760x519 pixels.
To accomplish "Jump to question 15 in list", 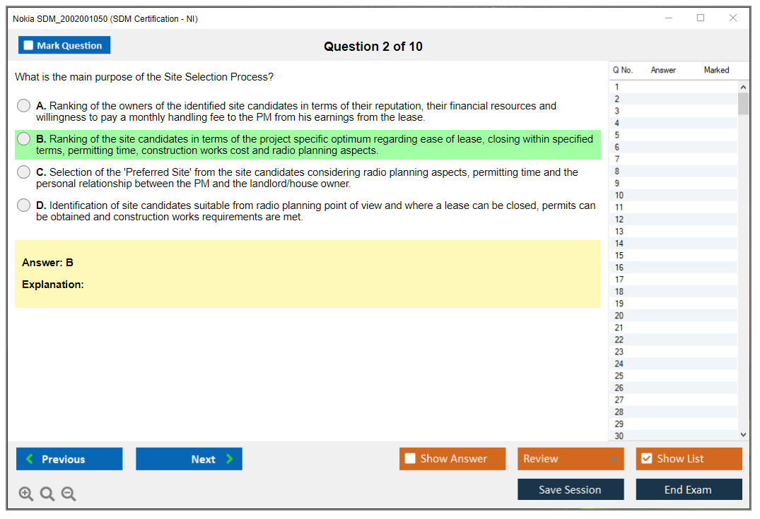I will [619, 256].
